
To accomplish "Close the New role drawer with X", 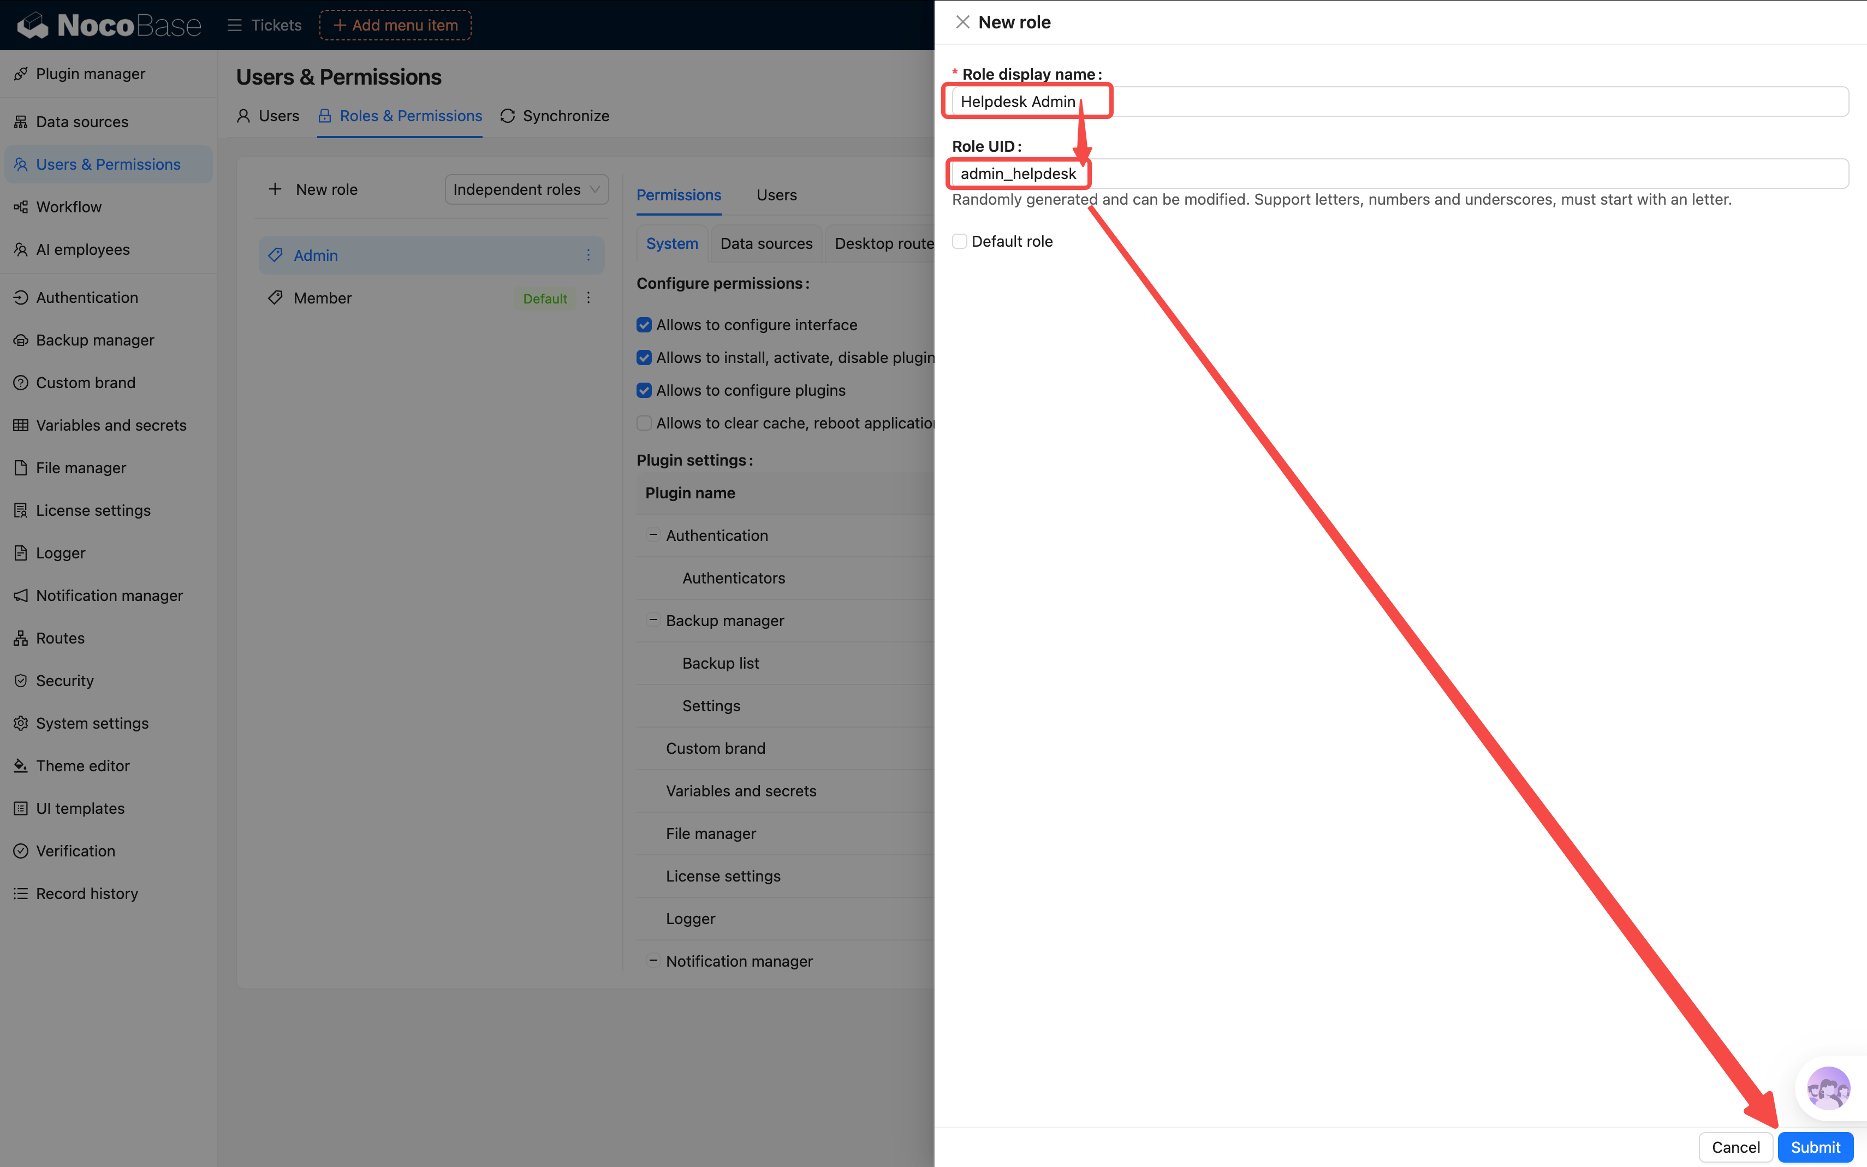I will [x=962, y=22].
